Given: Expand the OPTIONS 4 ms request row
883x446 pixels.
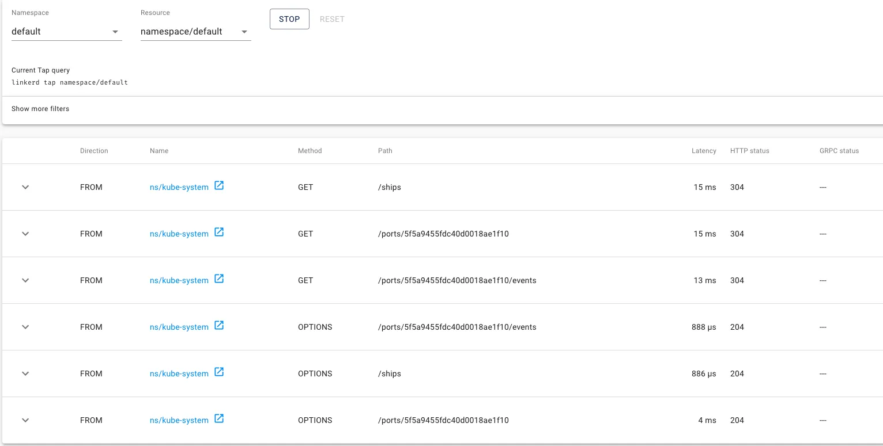Looking at the screenshot, I should point(25,420).
